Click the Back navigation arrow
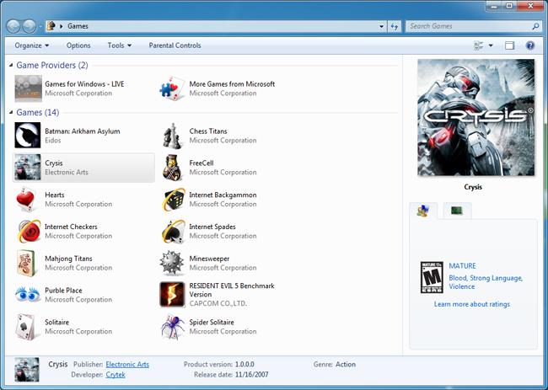This screenshot has width=548, height=390. tap(13, 26)
